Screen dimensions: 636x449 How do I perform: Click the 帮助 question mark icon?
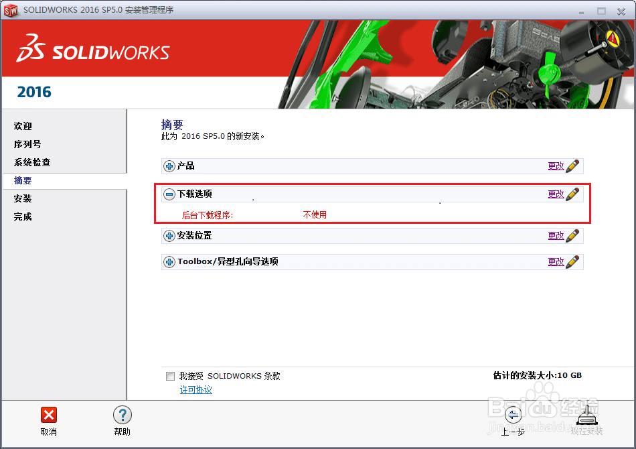tap(122, 415)
